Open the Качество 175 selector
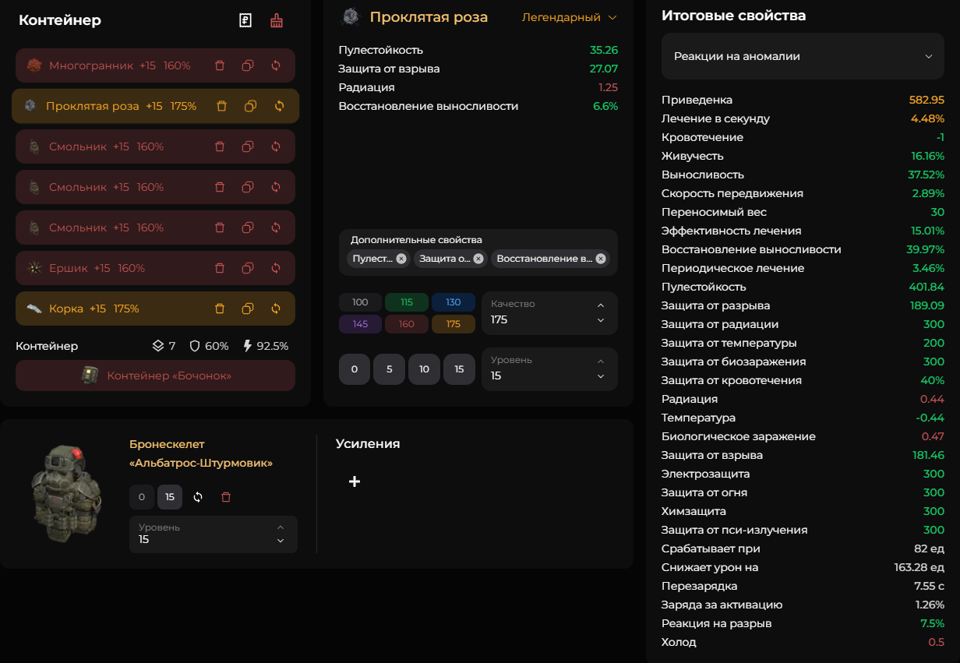Screen dimensions: 960x663 coord(549,313)
